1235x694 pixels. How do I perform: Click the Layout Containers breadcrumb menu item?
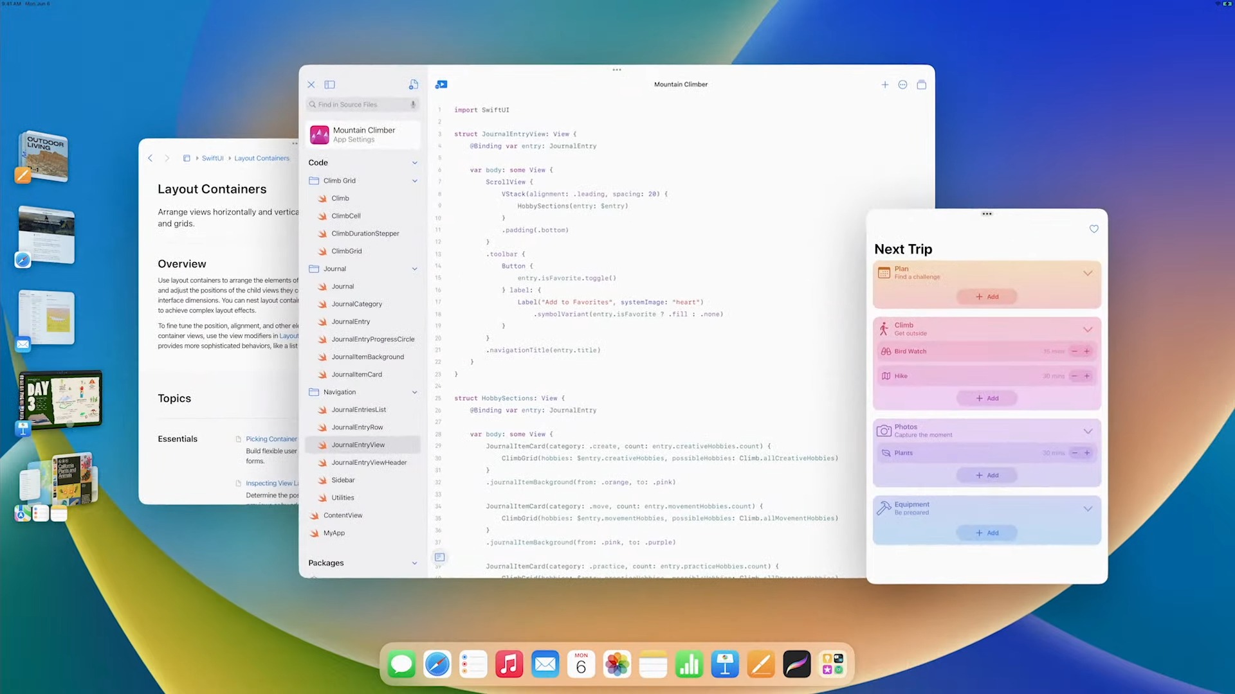(261, 157)
